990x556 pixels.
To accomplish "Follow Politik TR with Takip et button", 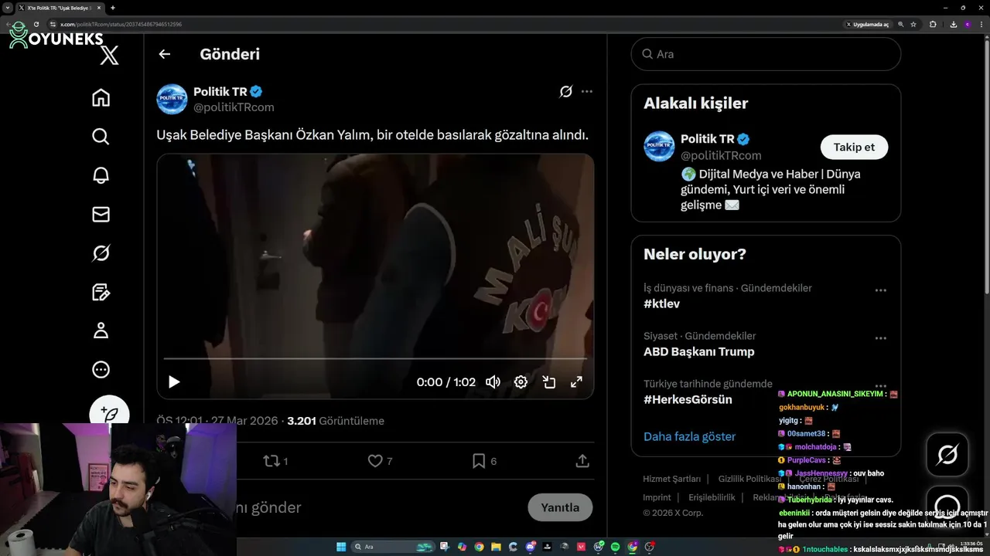I will point(854,147).
